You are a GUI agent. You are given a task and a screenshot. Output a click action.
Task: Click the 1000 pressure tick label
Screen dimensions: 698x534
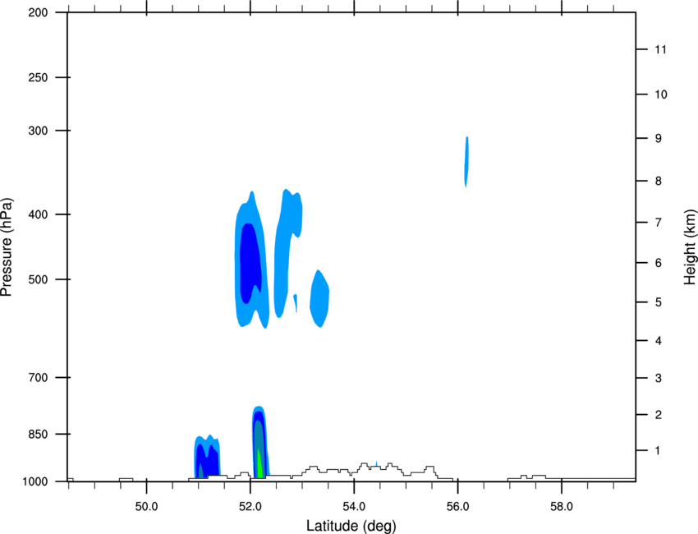34,481
